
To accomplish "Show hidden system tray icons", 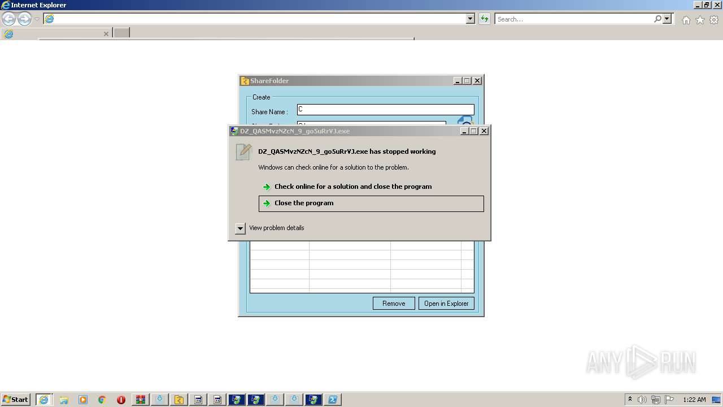I will [630, 399].
